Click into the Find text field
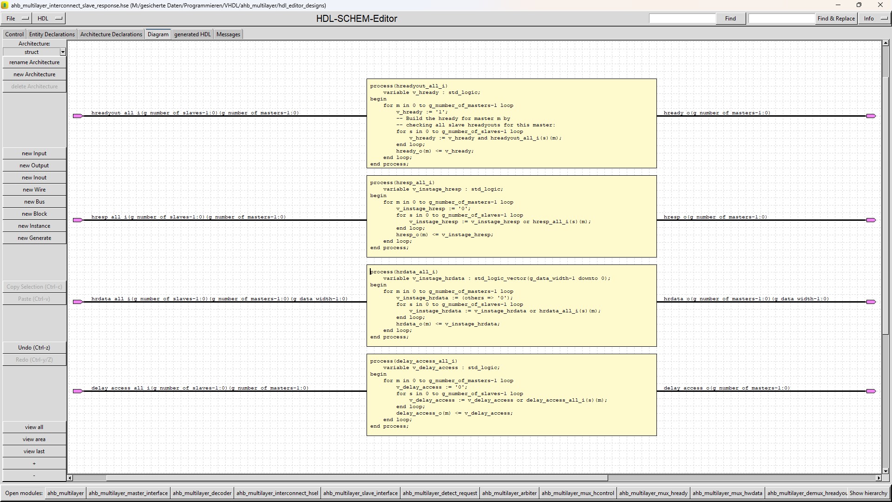 [x=682, y=19]
